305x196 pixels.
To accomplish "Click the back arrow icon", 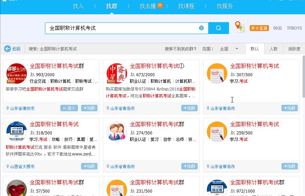I will 7,49.
